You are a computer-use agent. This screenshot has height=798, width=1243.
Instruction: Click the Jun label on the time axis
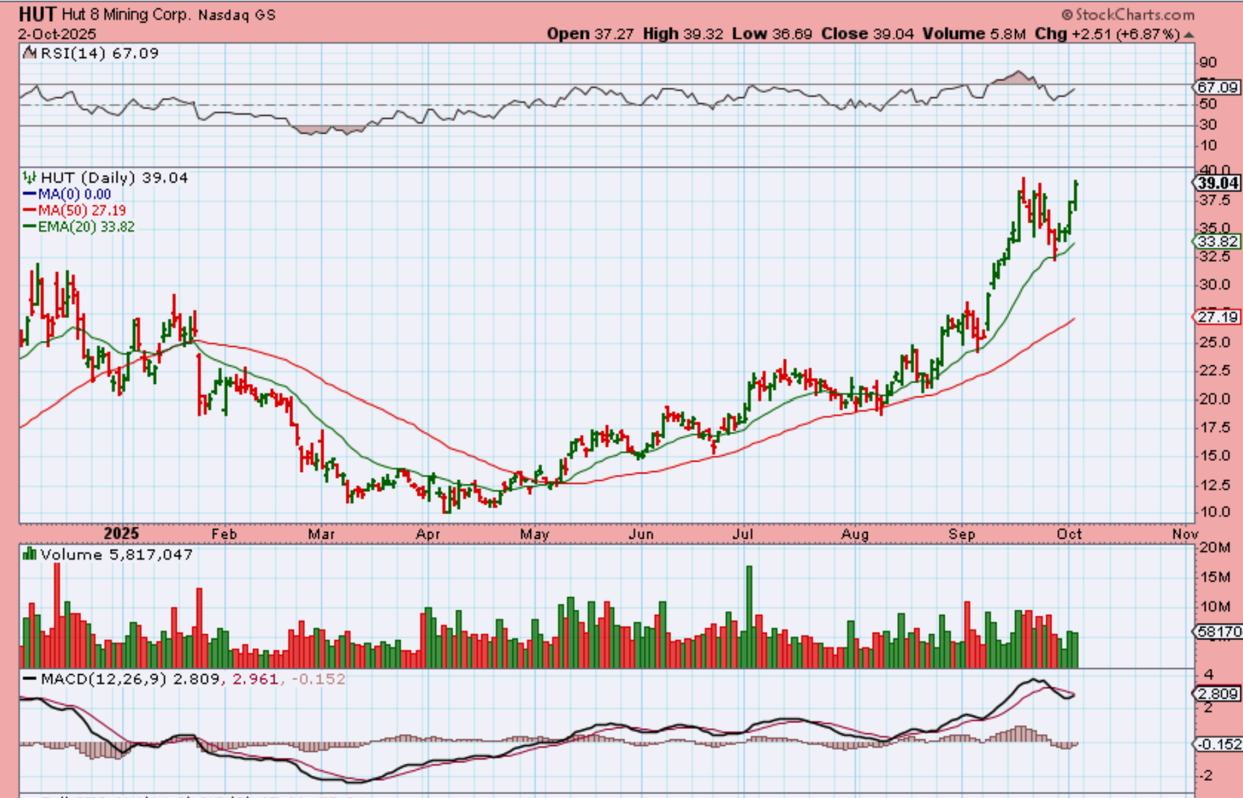[641, 534]
